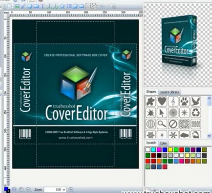
Task: Add the magnifying glass shape
Action: pos(162,124)
